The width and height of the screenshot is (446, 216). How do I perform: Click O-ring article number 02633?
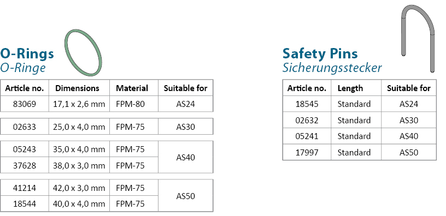[x=25, y=127]
